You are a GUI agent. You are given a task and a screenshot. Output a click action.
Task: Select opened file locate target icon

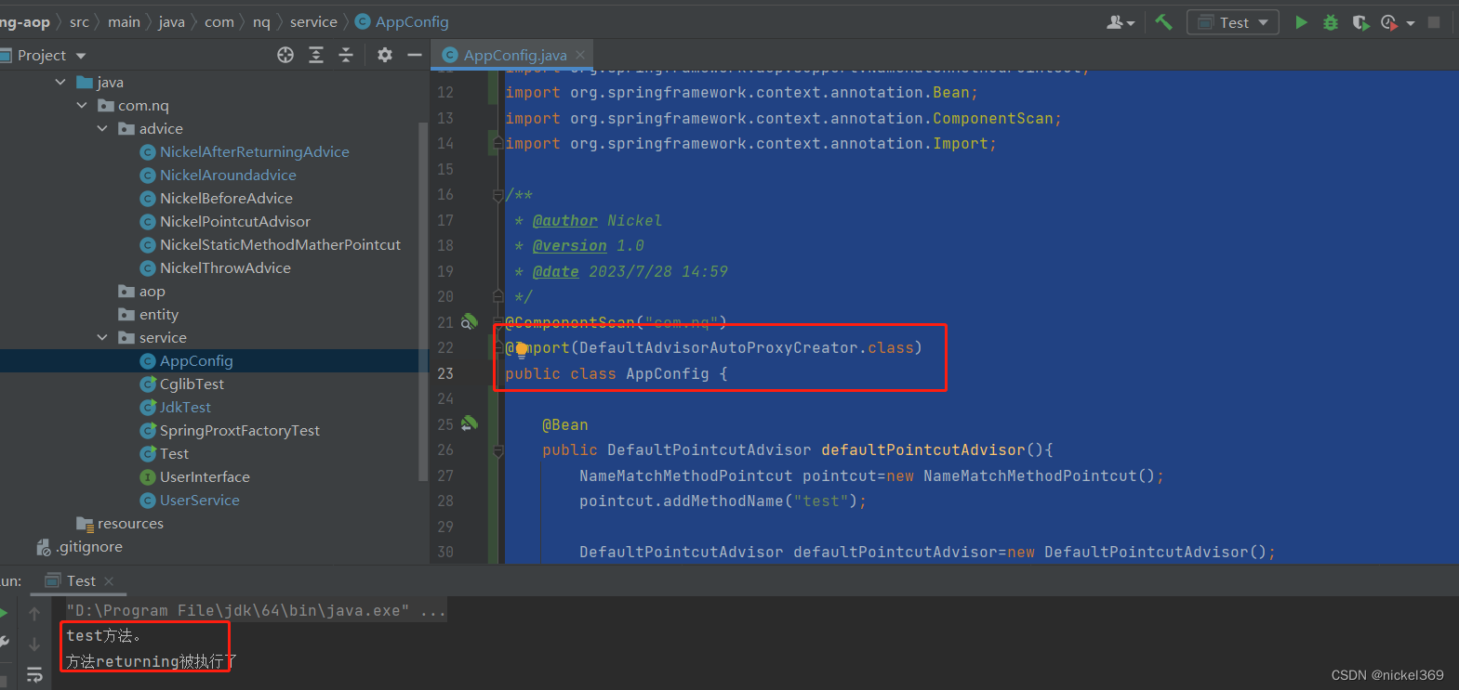pyautogui.click(x=285, y=56)
